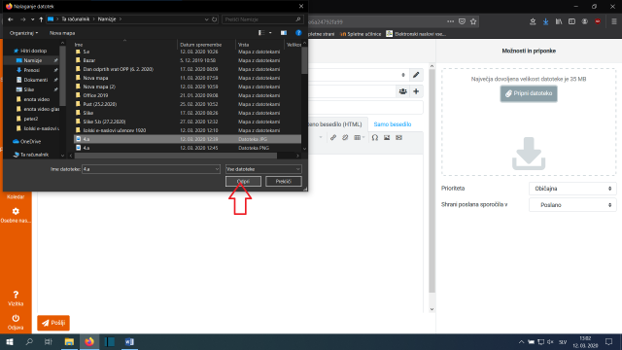The width and height of the screenshot is (622, 350).
Task: Click the unlink icon in editor toolbar
Action: click(x=345, y=137)
